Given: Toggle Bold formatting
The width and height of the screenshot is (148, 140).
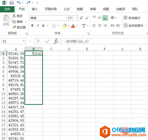Looking at the screenshot, I should pyautogui.click(x=32, y=26).
